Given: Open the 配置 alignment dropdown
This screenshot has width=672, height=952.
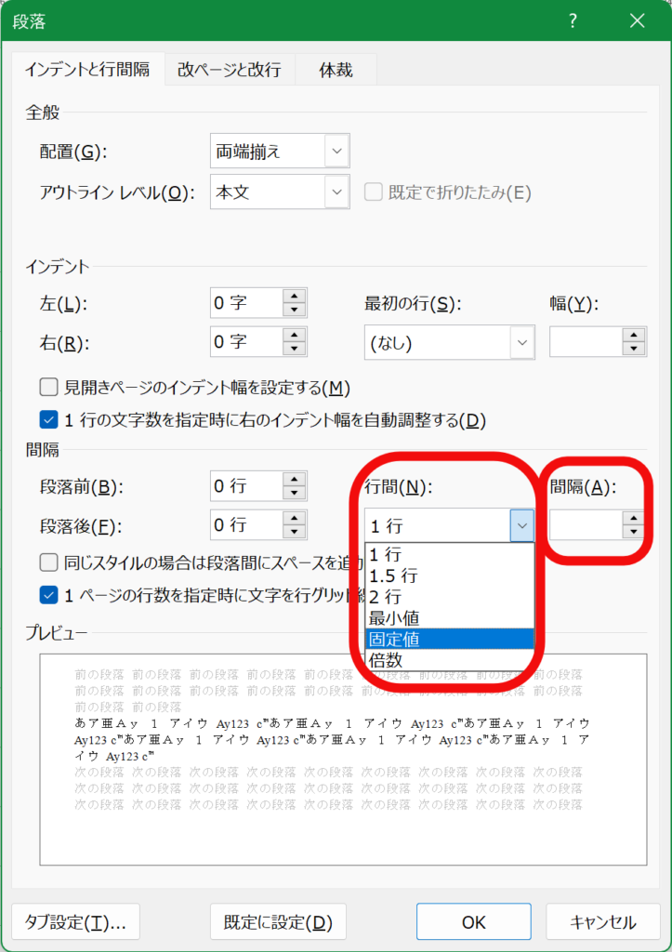Looking at the screenshot, I should [336, 152].
